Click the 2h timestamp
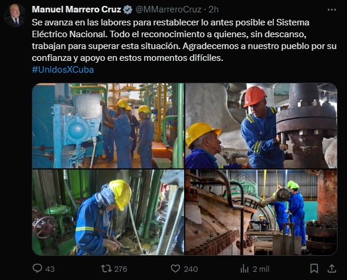The width and height of the screenshot is (347, 280). coord(214,9)
